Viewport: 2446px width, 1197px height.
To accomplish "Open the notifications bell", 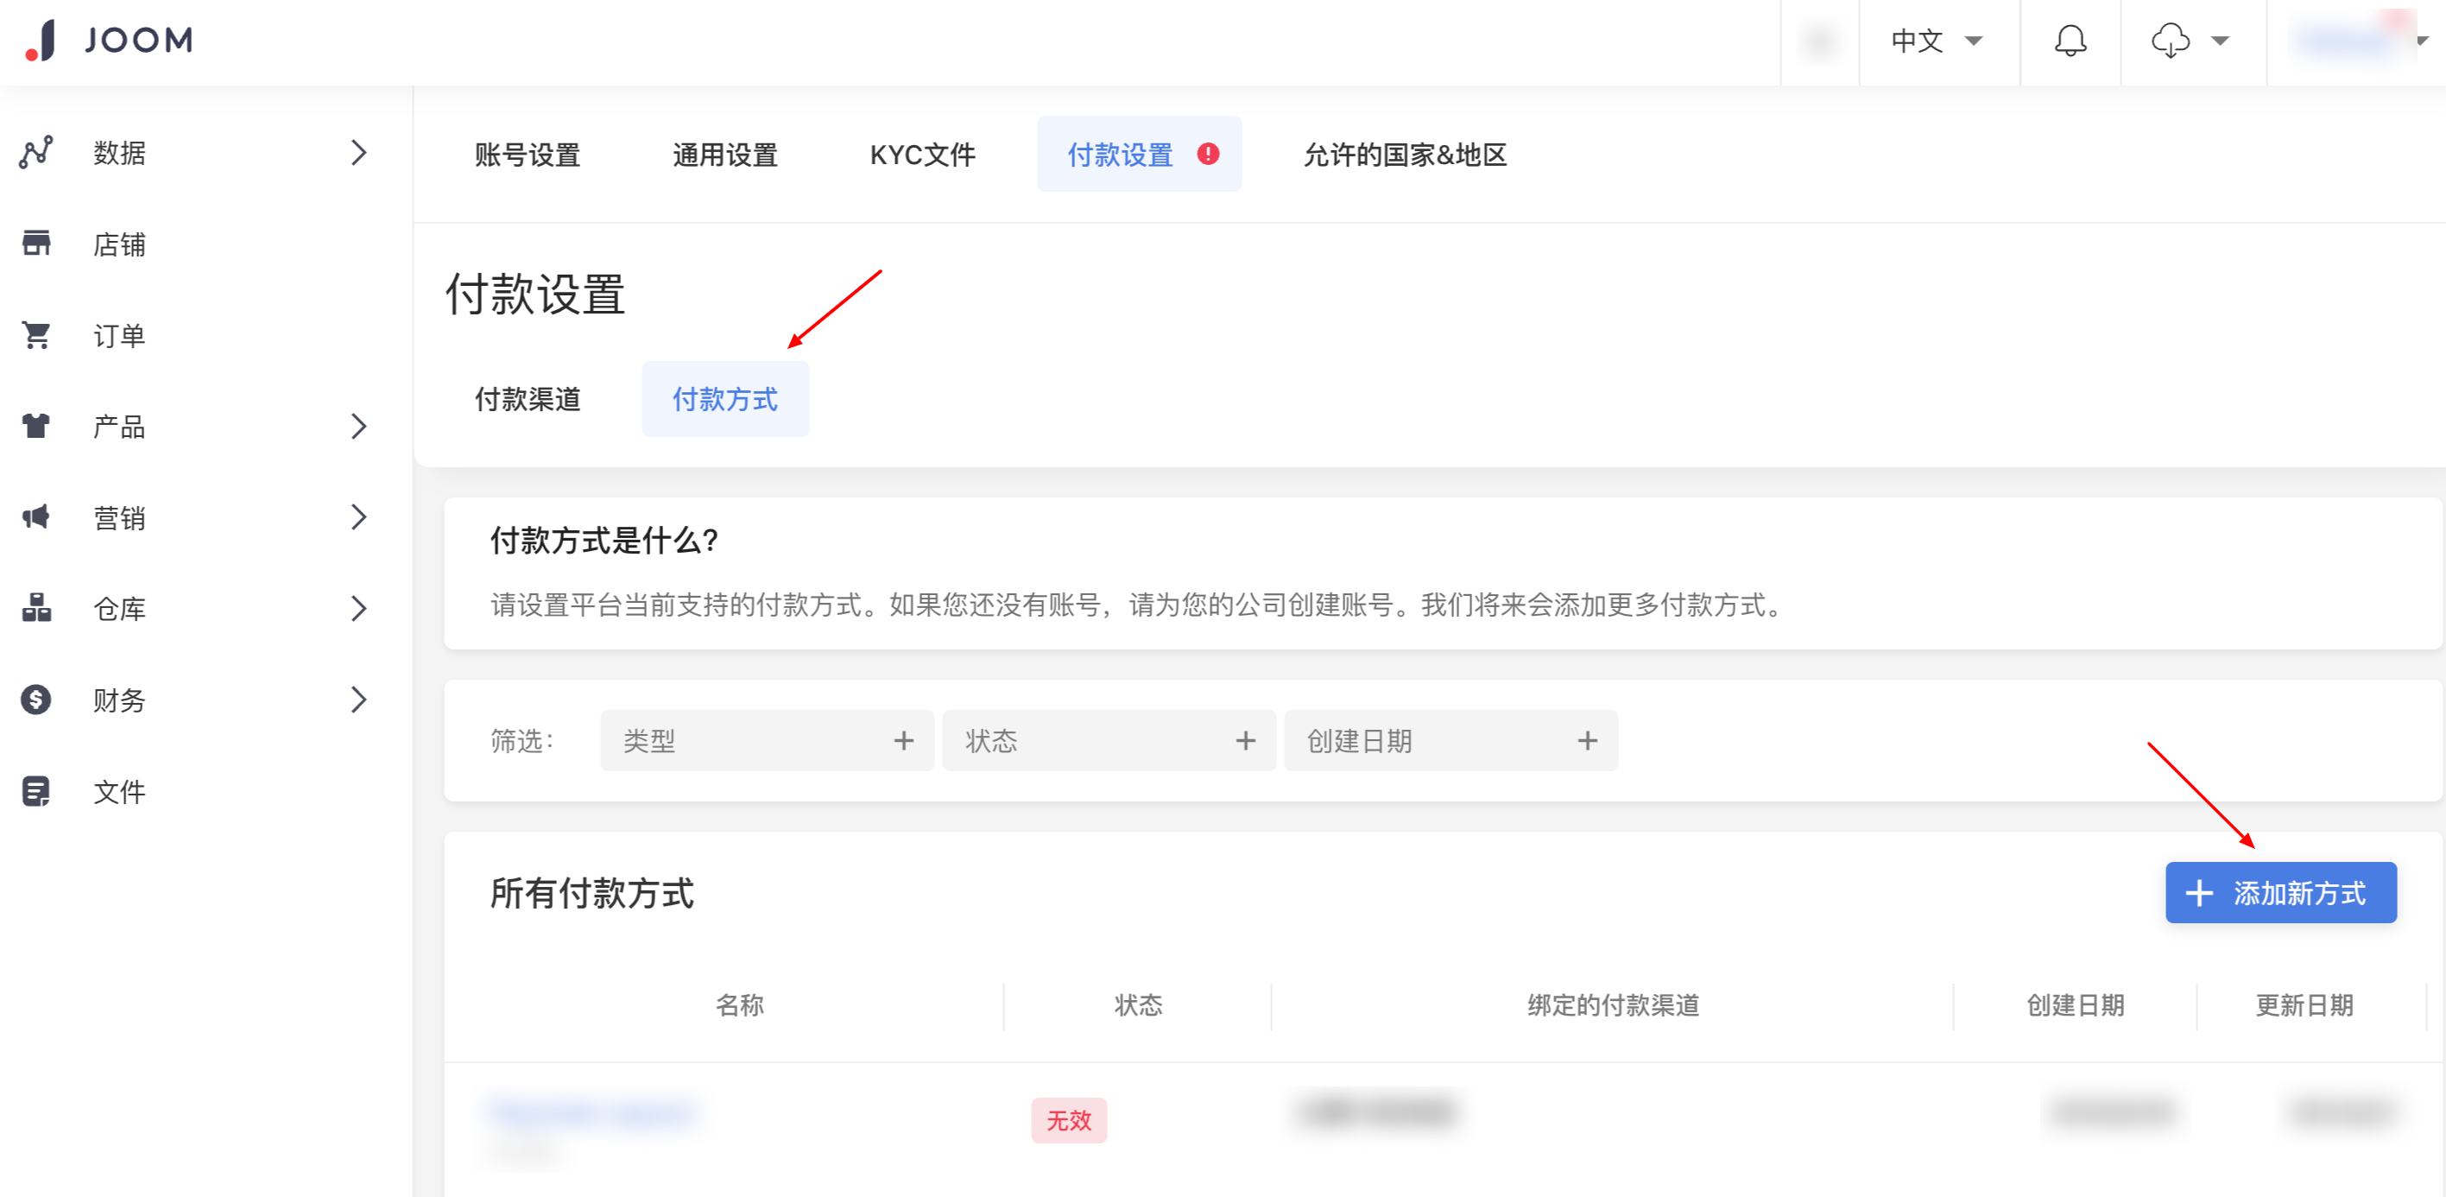I will (x=2070, y=40).
